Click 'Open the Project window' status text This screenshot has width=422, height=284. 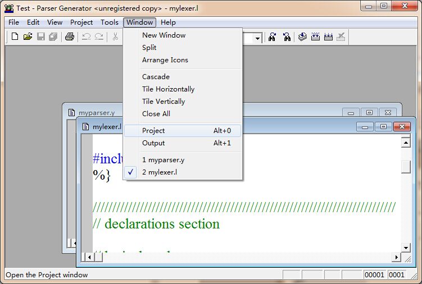[x=47, y=275]
